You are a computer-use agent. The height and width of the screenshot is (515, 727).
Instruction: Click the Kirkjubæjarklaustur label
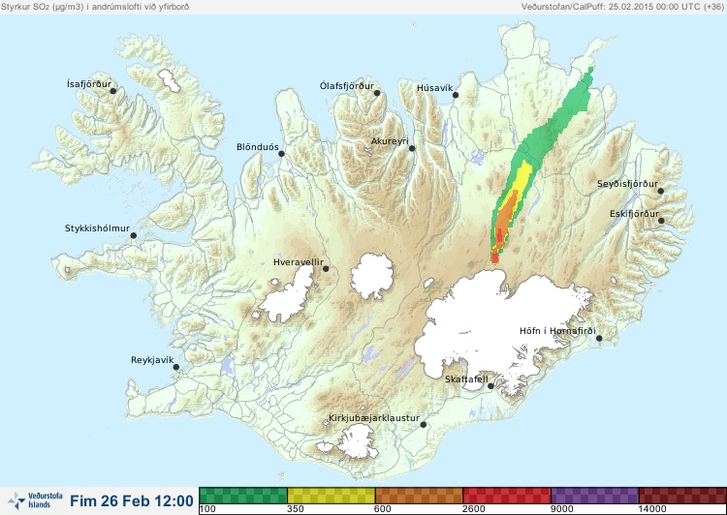(374, 418)
